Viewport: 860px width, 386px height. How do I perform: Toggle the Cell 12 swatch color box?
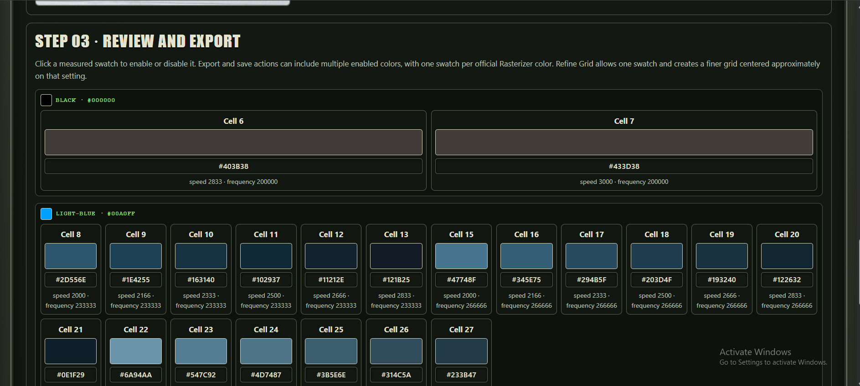pos(331,256)
